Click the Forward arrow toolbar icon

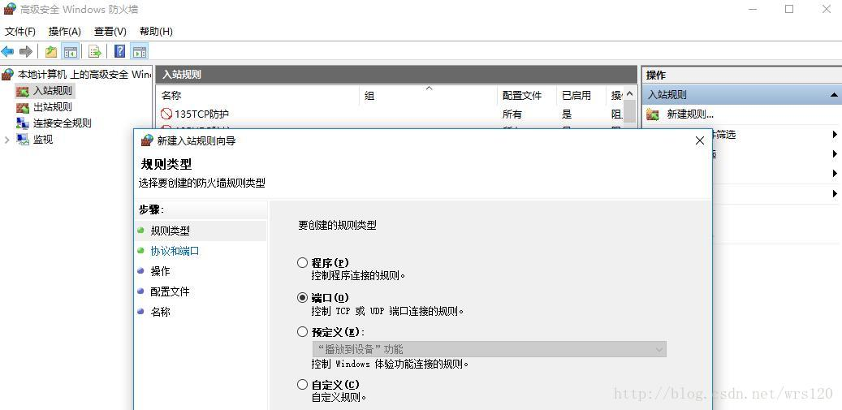pyautogui.click(x=26, y=51)
